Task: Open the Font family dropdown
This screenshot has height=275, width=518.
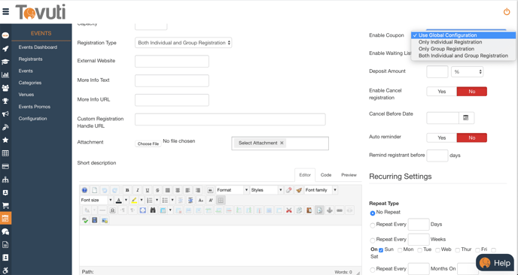Action: tap(321, 190)
